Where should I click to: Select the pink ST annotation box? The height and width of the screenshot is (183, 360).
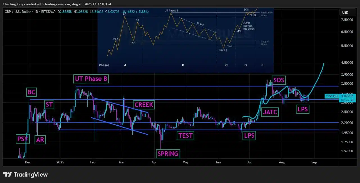pos(49,105)
